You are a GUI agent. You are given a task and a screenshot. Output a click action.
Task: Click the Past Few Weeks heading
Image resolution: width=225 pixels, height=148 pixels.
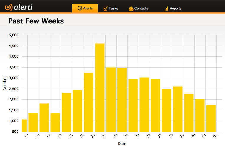coord(36,21)
